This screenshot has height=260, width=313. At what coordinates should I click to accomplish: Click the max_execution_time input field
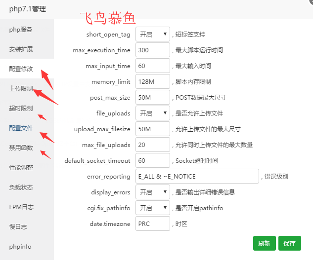coord(152,50)
